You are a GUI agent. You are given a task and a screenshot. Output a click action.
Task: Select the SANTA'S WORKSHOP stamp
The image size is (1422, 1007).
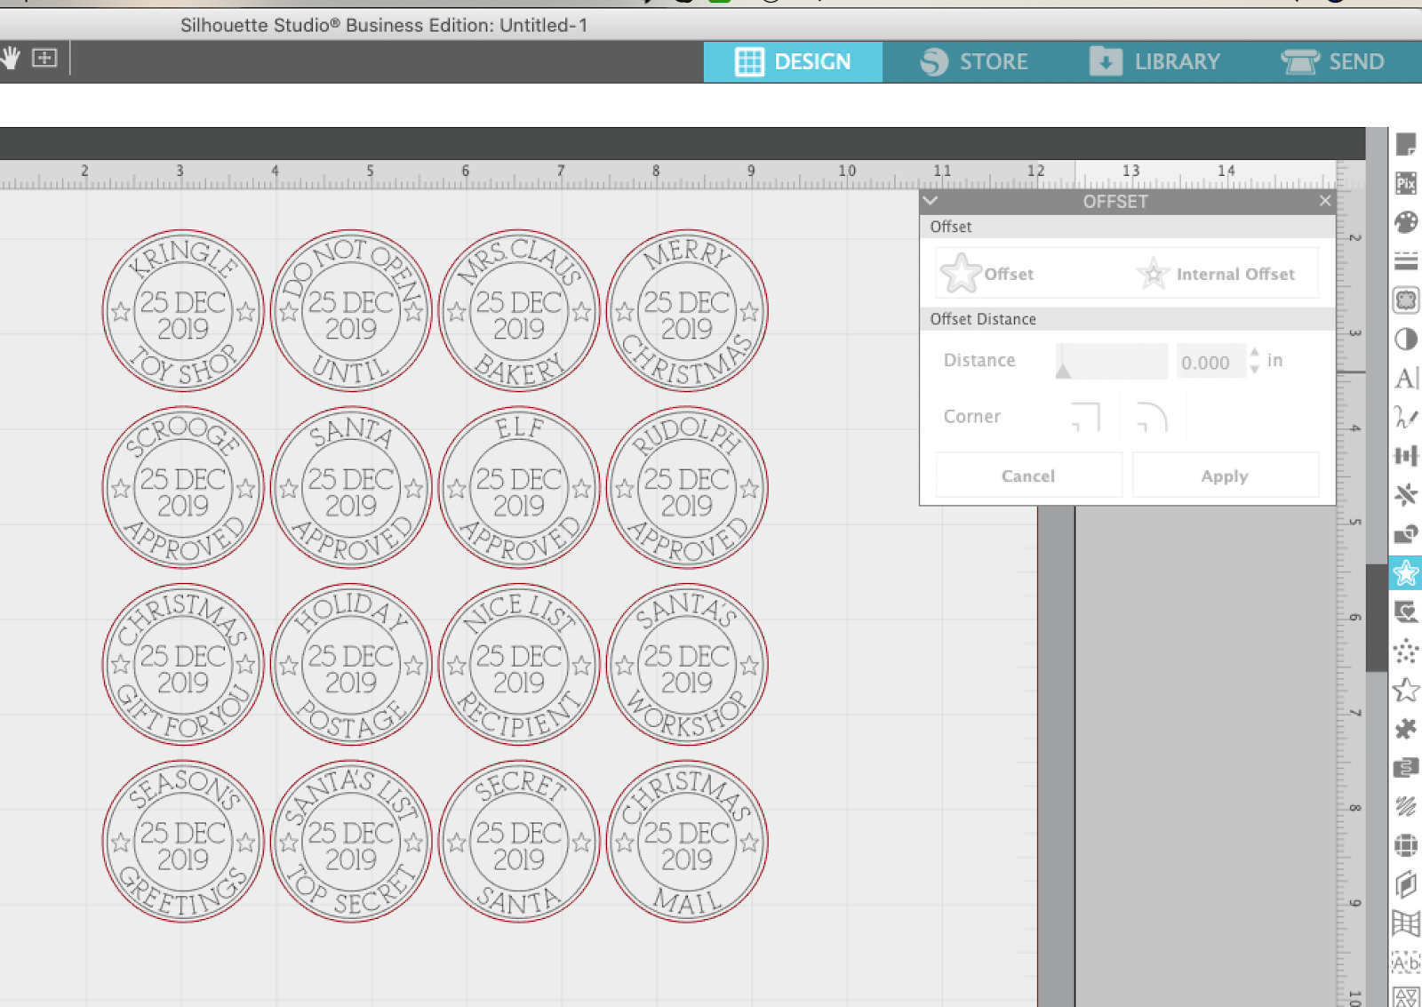[687, 665]
